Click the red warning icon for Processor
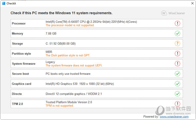 (x=177, y=23)
